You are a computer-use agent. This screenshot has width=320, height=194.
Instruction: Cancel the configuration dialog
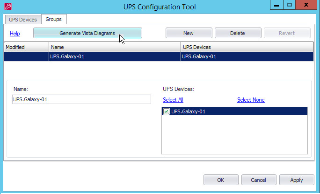coord(258,180)
